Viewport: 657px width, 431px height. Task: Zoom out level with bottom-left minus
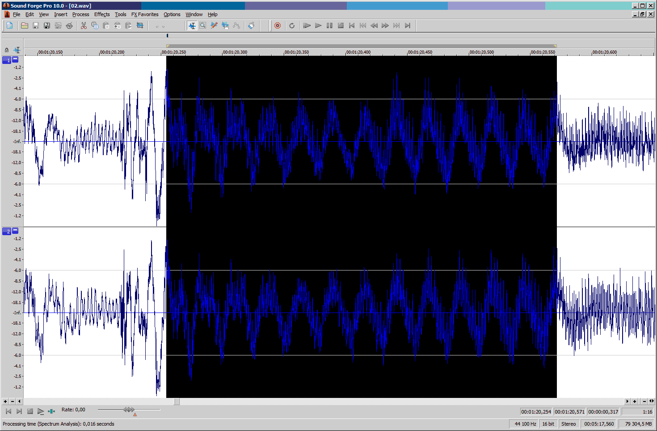point(12,401)
